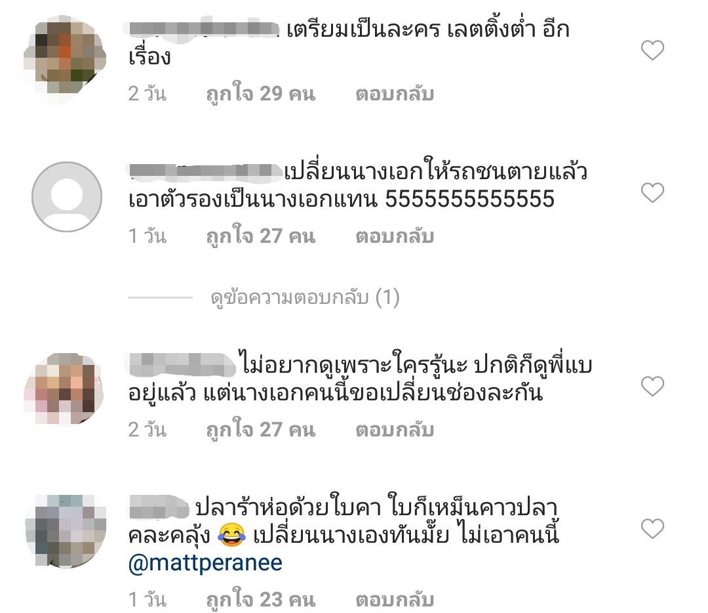View likes on the 1 วัน car crash comment
This screenshot has height=613, width=708.
click(260, 236)
